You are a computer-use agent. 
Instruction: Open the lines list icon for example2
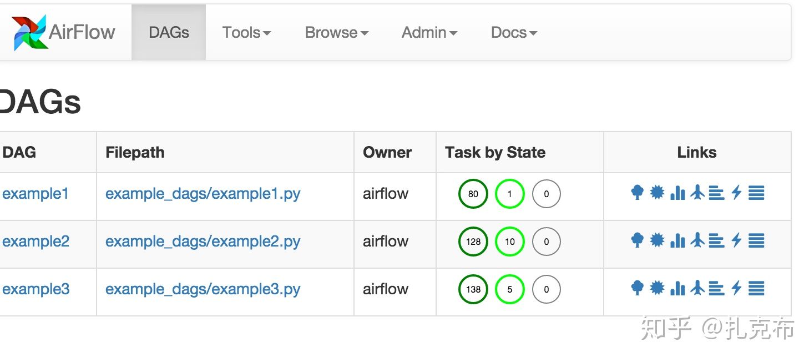[756, 240]
